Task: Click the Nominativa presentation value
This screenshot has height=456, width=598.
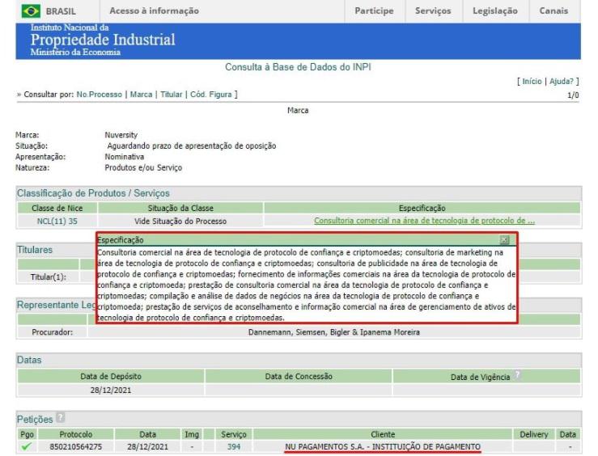Action: point(125,157)
